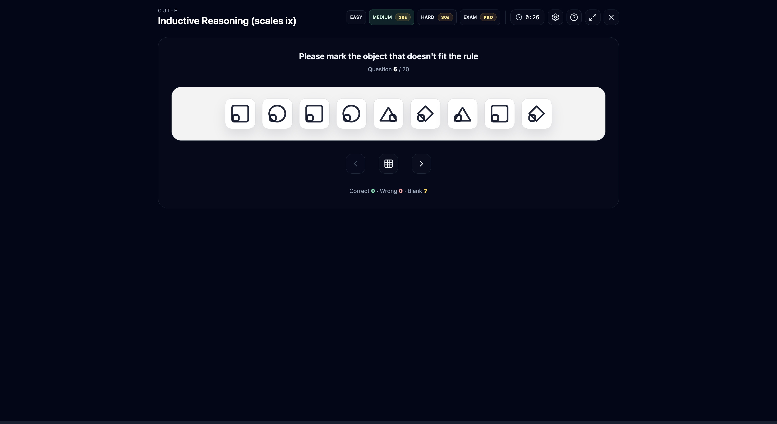
Task: Click the 'Blank 7' score text
Action: tap(418, 191)
